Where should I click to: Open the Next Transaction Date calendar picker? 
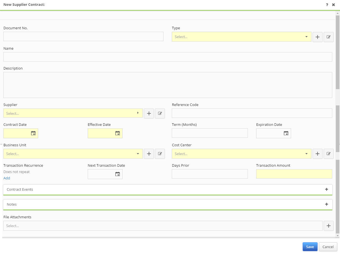click(117, 174)
